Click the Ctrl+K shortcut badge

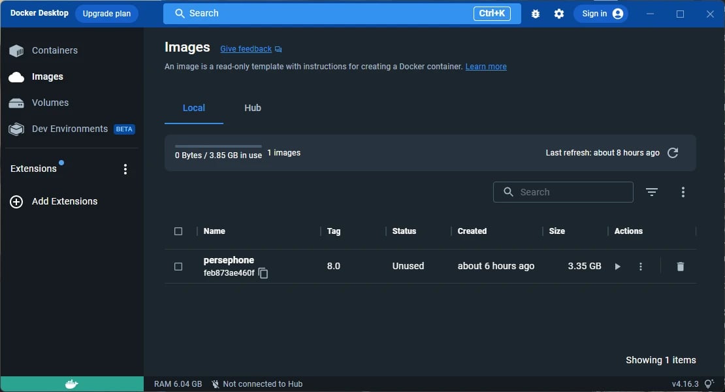click(x=492, y=14)
